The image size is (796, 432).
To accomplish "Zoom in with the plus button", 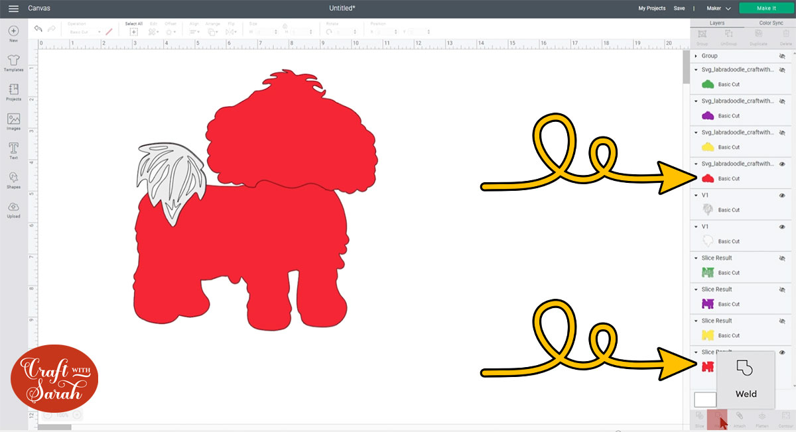I will (77, 415).
